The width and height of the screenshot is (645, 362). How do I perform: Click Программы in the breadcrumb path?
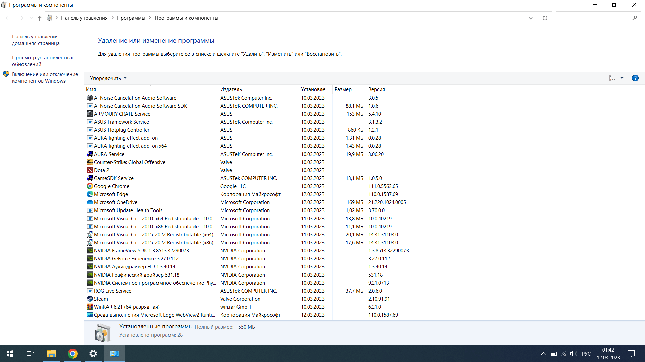pos(131,18)
